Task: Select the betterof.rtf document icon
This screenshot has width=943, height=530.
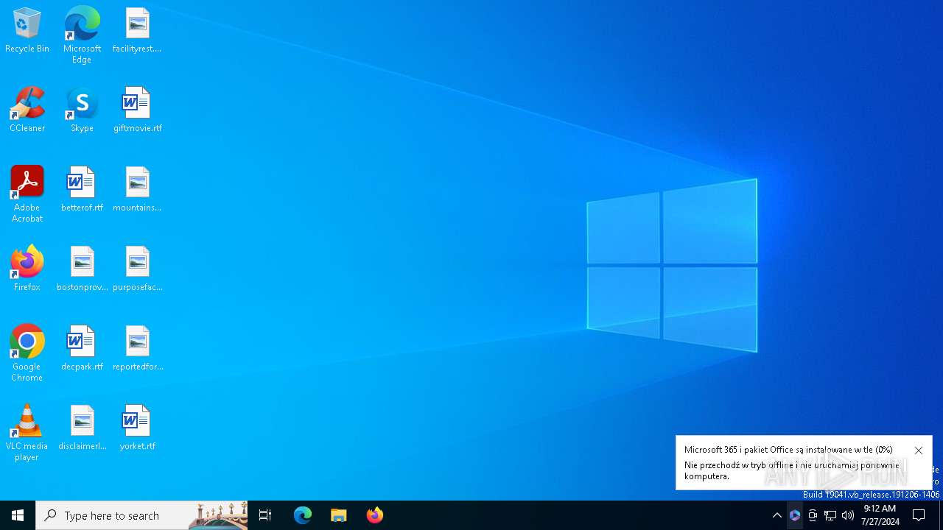Action: pos(82,190)
